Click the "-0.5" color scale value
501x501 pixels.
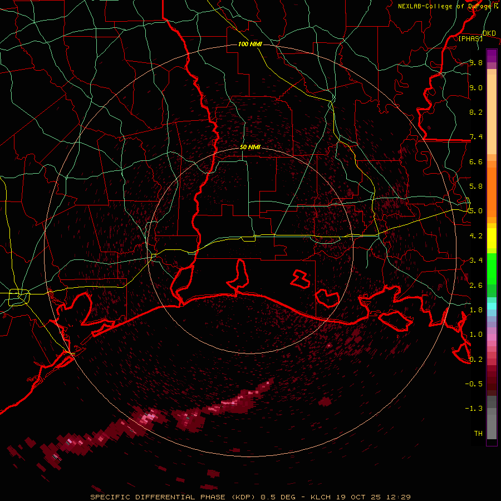[474, 384]
